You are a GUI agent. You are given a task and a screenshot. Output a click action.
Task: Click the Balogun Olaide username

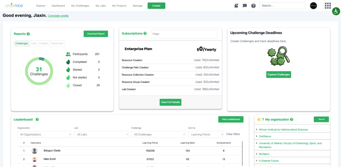pos(52,151)
